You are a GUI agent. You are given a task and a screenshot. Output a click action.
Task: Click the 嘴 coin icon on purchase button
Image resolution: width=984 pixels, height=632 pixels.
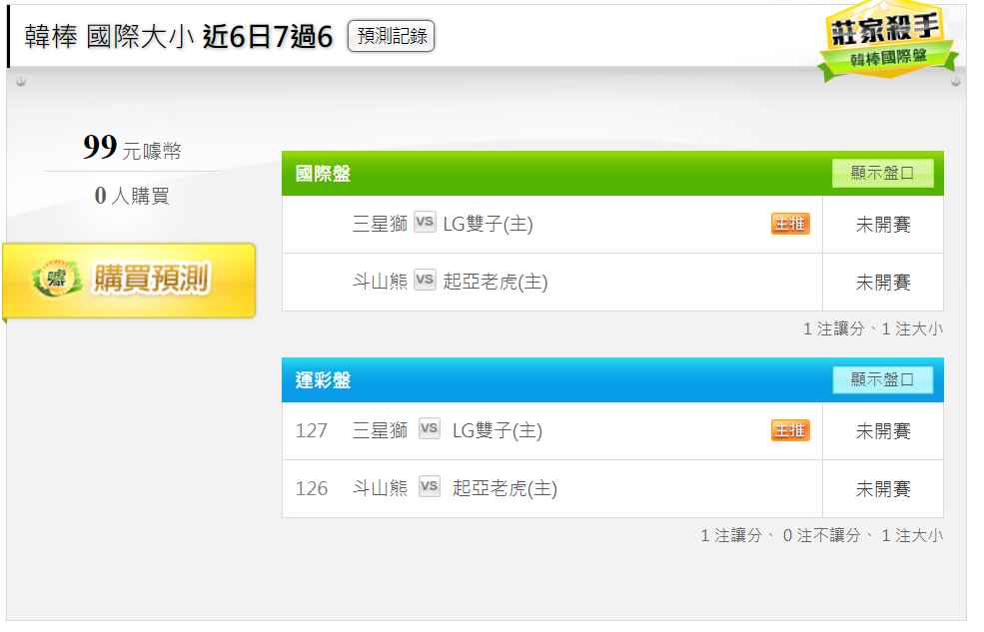pyautogui.click(x=57, y=279)
